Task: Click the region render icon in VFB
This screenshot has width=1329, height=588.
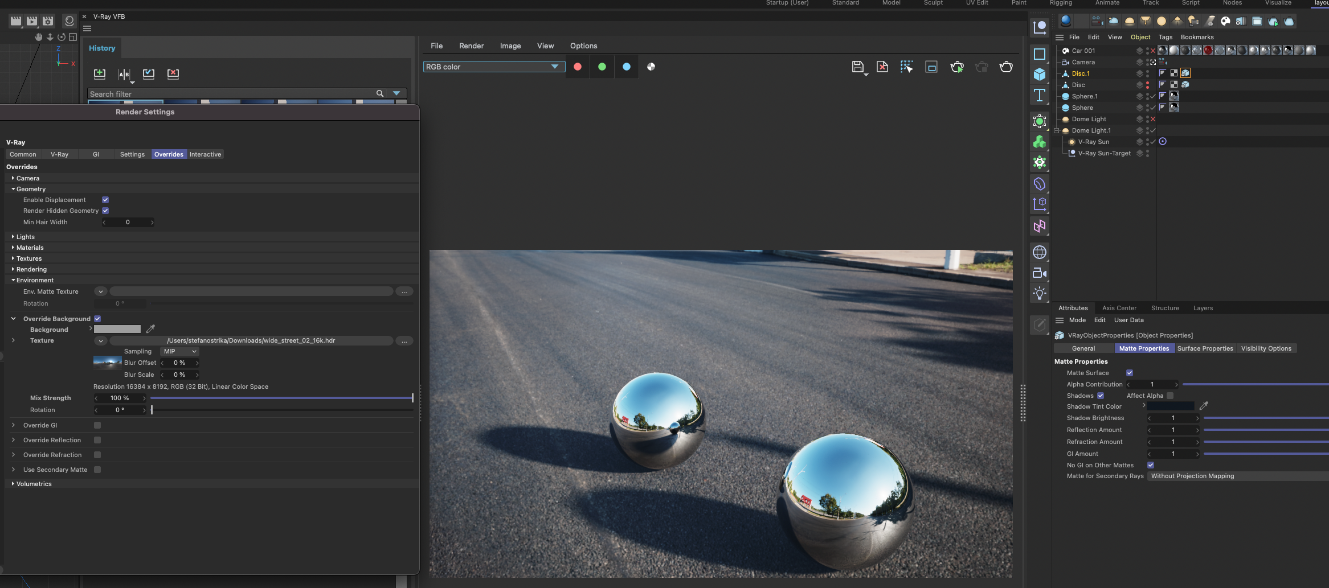Action: tap(931, 67)
